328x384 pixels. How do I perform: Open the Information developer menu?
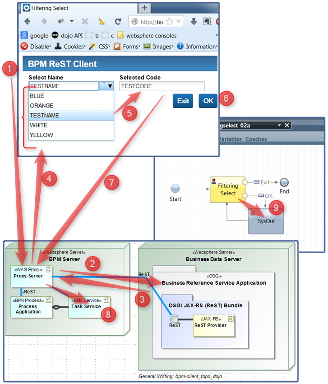(x=197, y=46)
